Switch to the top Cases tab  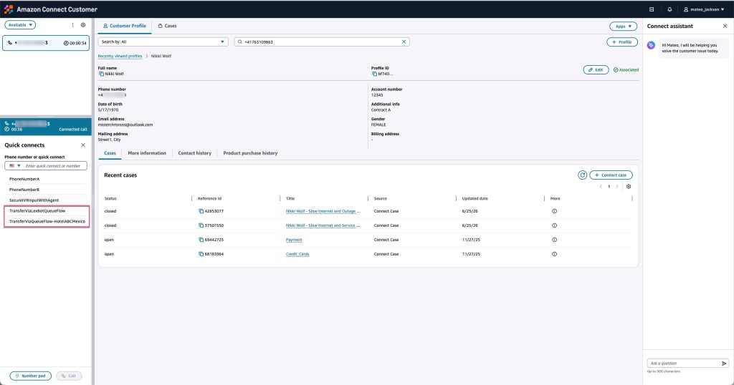point(167,26)
